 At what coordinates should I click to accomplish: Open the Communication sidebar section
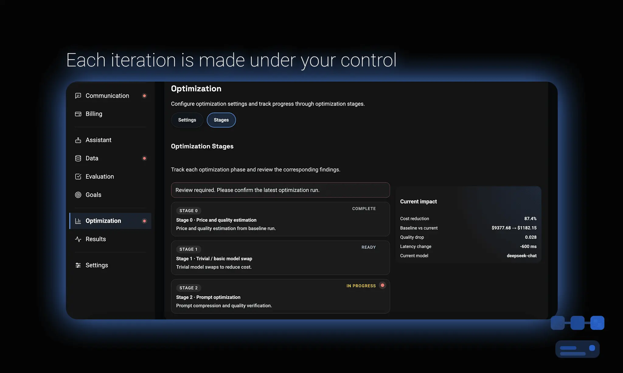pos(110,96)
